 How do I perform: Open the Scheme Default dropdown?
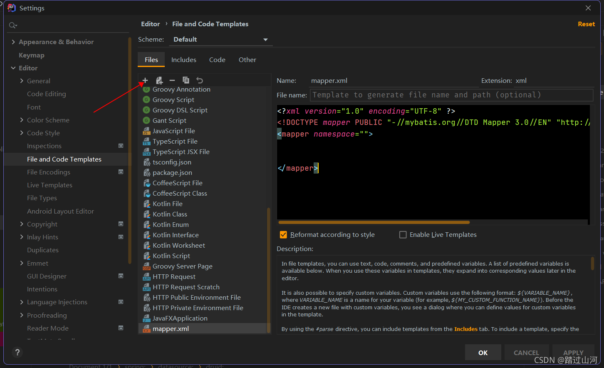pos(220,40)
